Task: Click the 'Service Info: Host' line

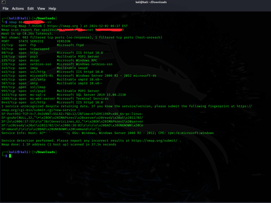Action: tap(108, 133)
